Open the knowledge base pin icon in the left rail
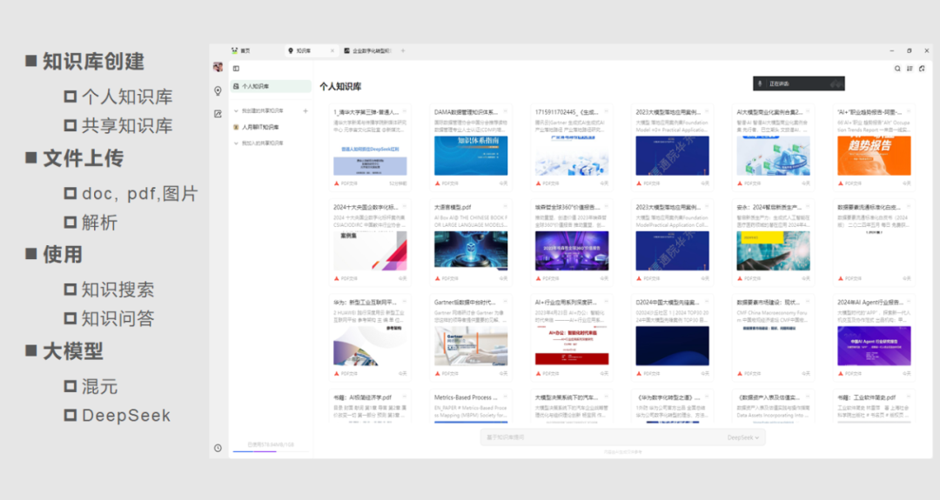The image size is (940, 500). pos(218,91)
